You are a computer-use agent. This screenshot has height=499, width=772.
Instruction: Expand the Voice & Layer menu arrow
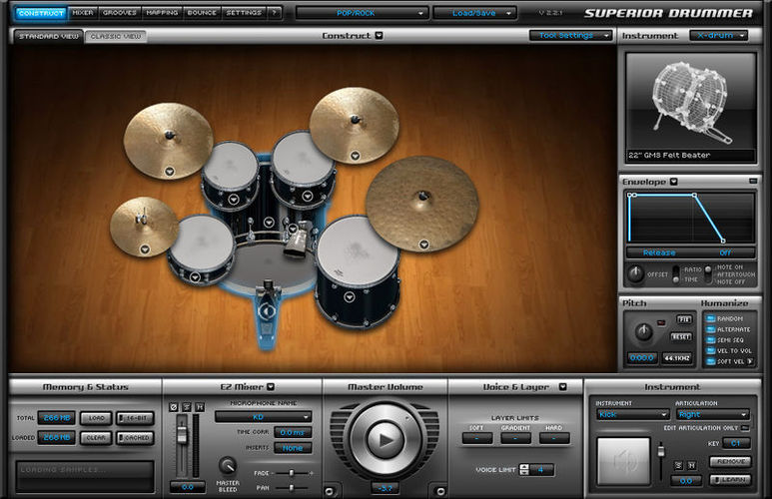pyautogui.click(x=562, y=387)
